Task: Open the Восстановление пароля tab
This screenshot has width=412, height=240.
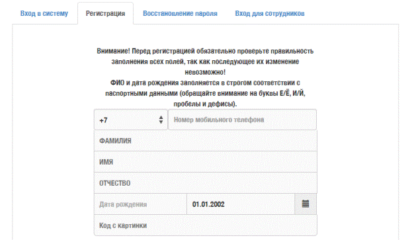Action: [x=180, y=13]
